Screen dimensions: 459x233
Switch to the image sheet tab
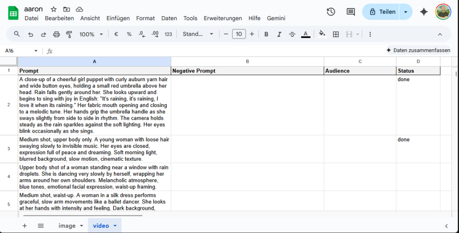[x=67, y=226]
